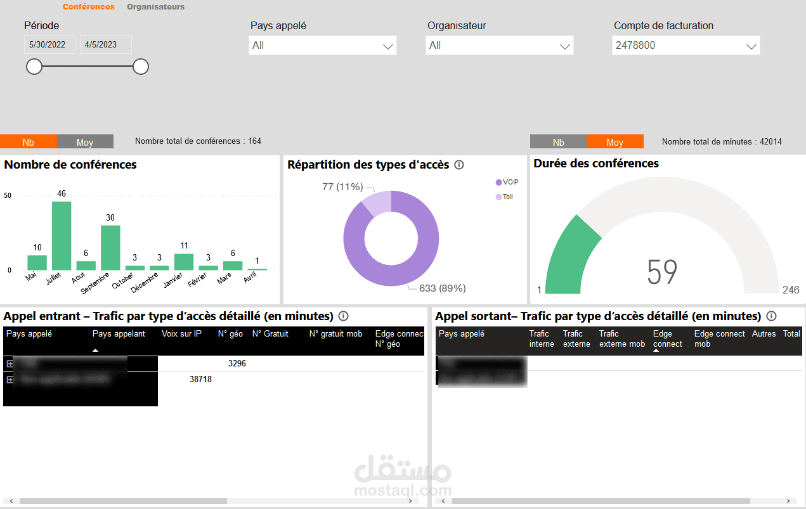Sort by Pays appelant column header
Image resolution: width=806 pixels, height=509 pixels.
coord(119,334)
